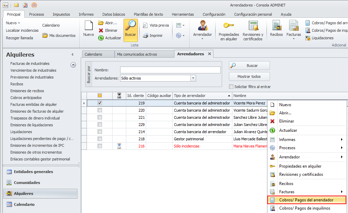
Task: Click the Mostrar todos button
Action: (x=249, y=76)
